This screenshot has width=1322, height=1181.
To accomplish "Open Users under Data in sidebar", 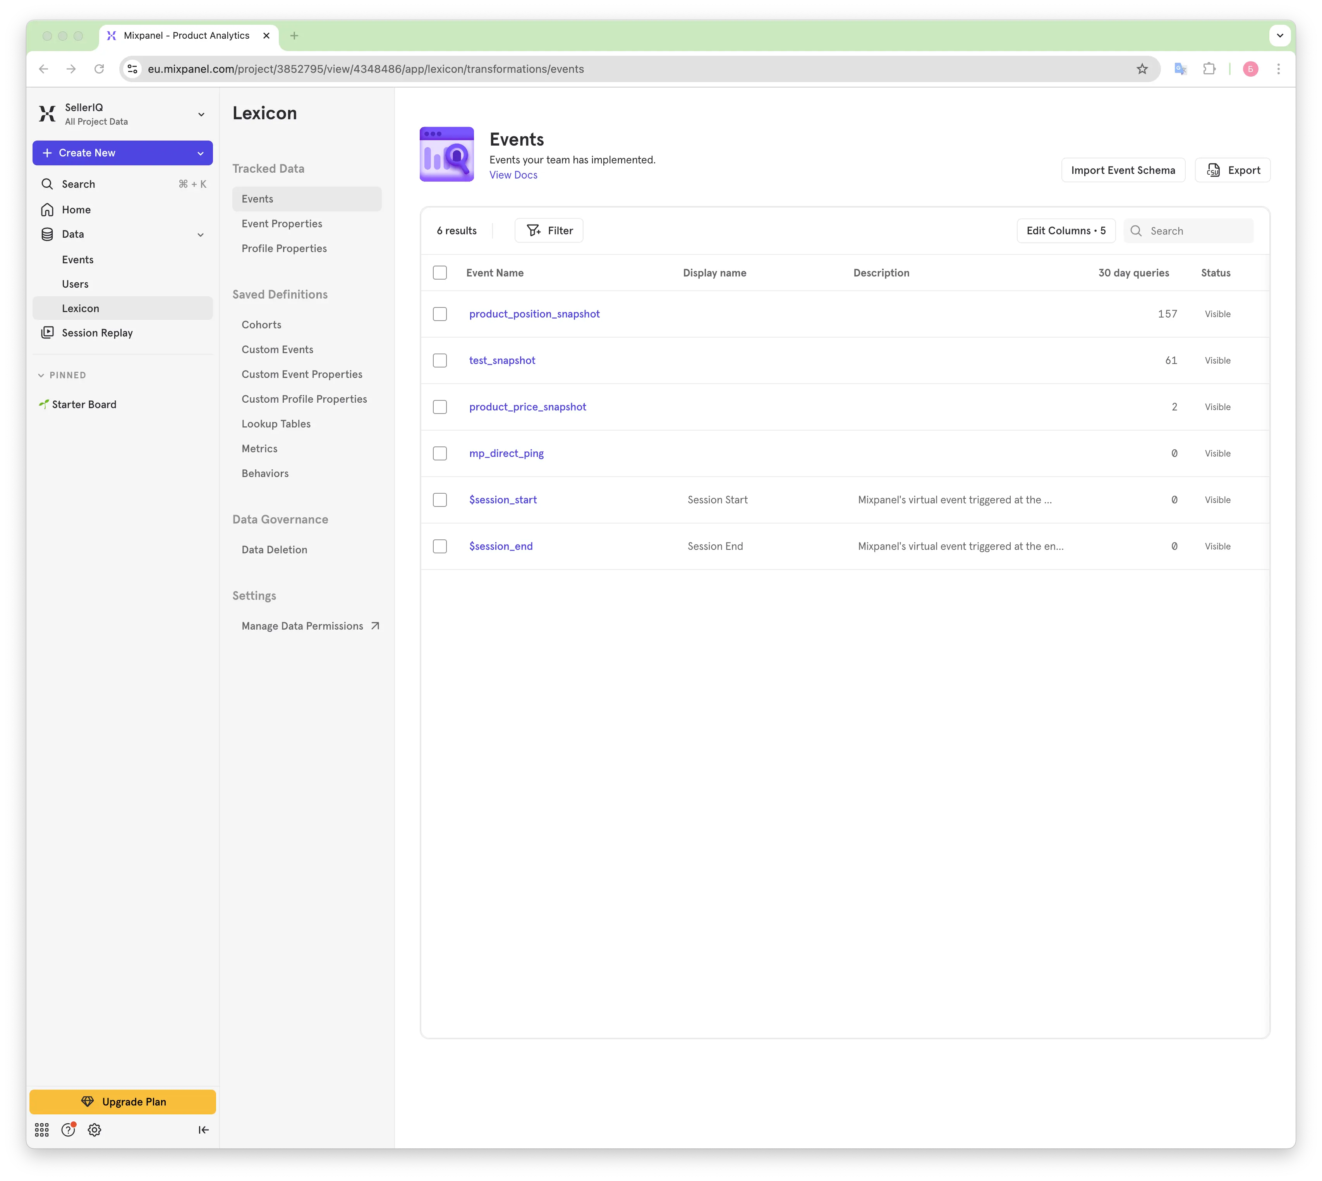I will coord(75,284).
